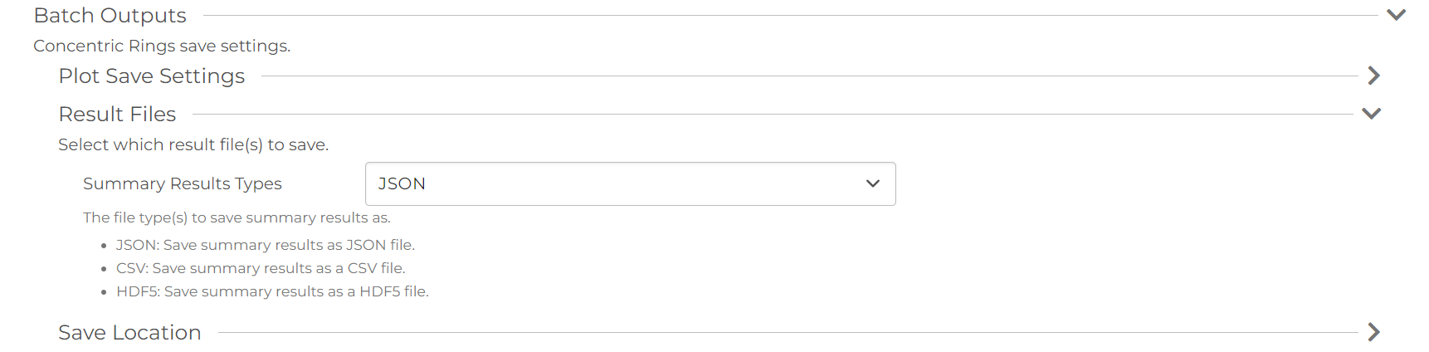Image resolution: width=1429 pixels, height=352 pixels.
Task: Click divider line beside Plot Save Settings
Action: pos(810,76)
